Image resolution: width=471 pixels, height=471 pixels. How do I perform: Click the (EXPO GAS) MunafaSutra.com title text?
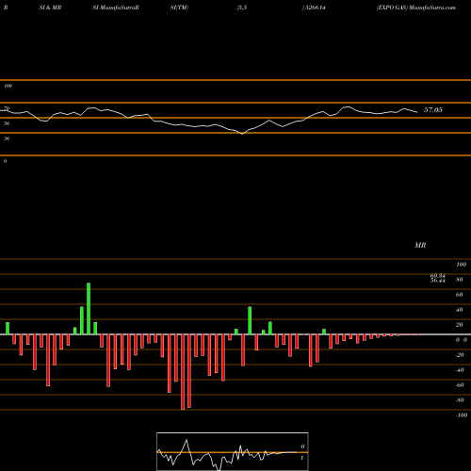tap(416, 8)
